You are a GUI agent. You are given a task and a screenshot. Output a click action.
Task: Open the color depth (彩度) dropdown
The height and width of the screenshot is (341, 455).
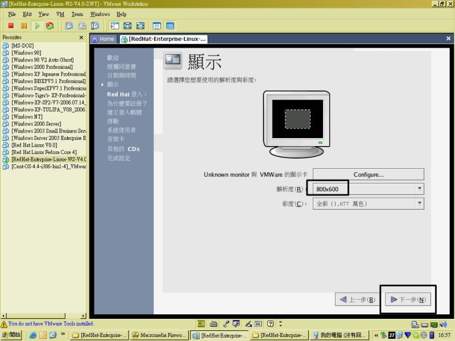(368, 203)
